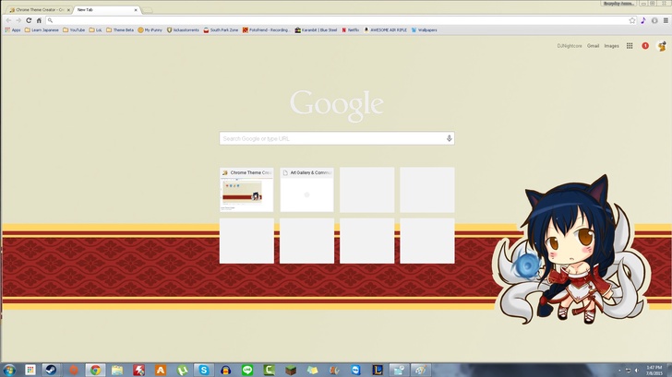Bookmark this page with the star icon
Viewport: 672px width, 377px height.
(x=631, y=20)
